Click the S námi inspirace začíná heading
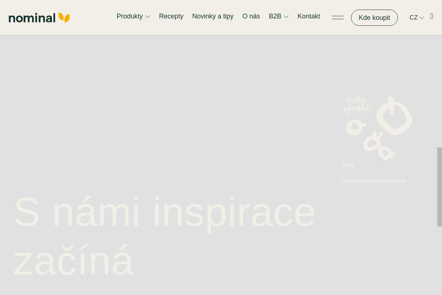The width and height of the screenshot is (442, 295). (164, 236)
